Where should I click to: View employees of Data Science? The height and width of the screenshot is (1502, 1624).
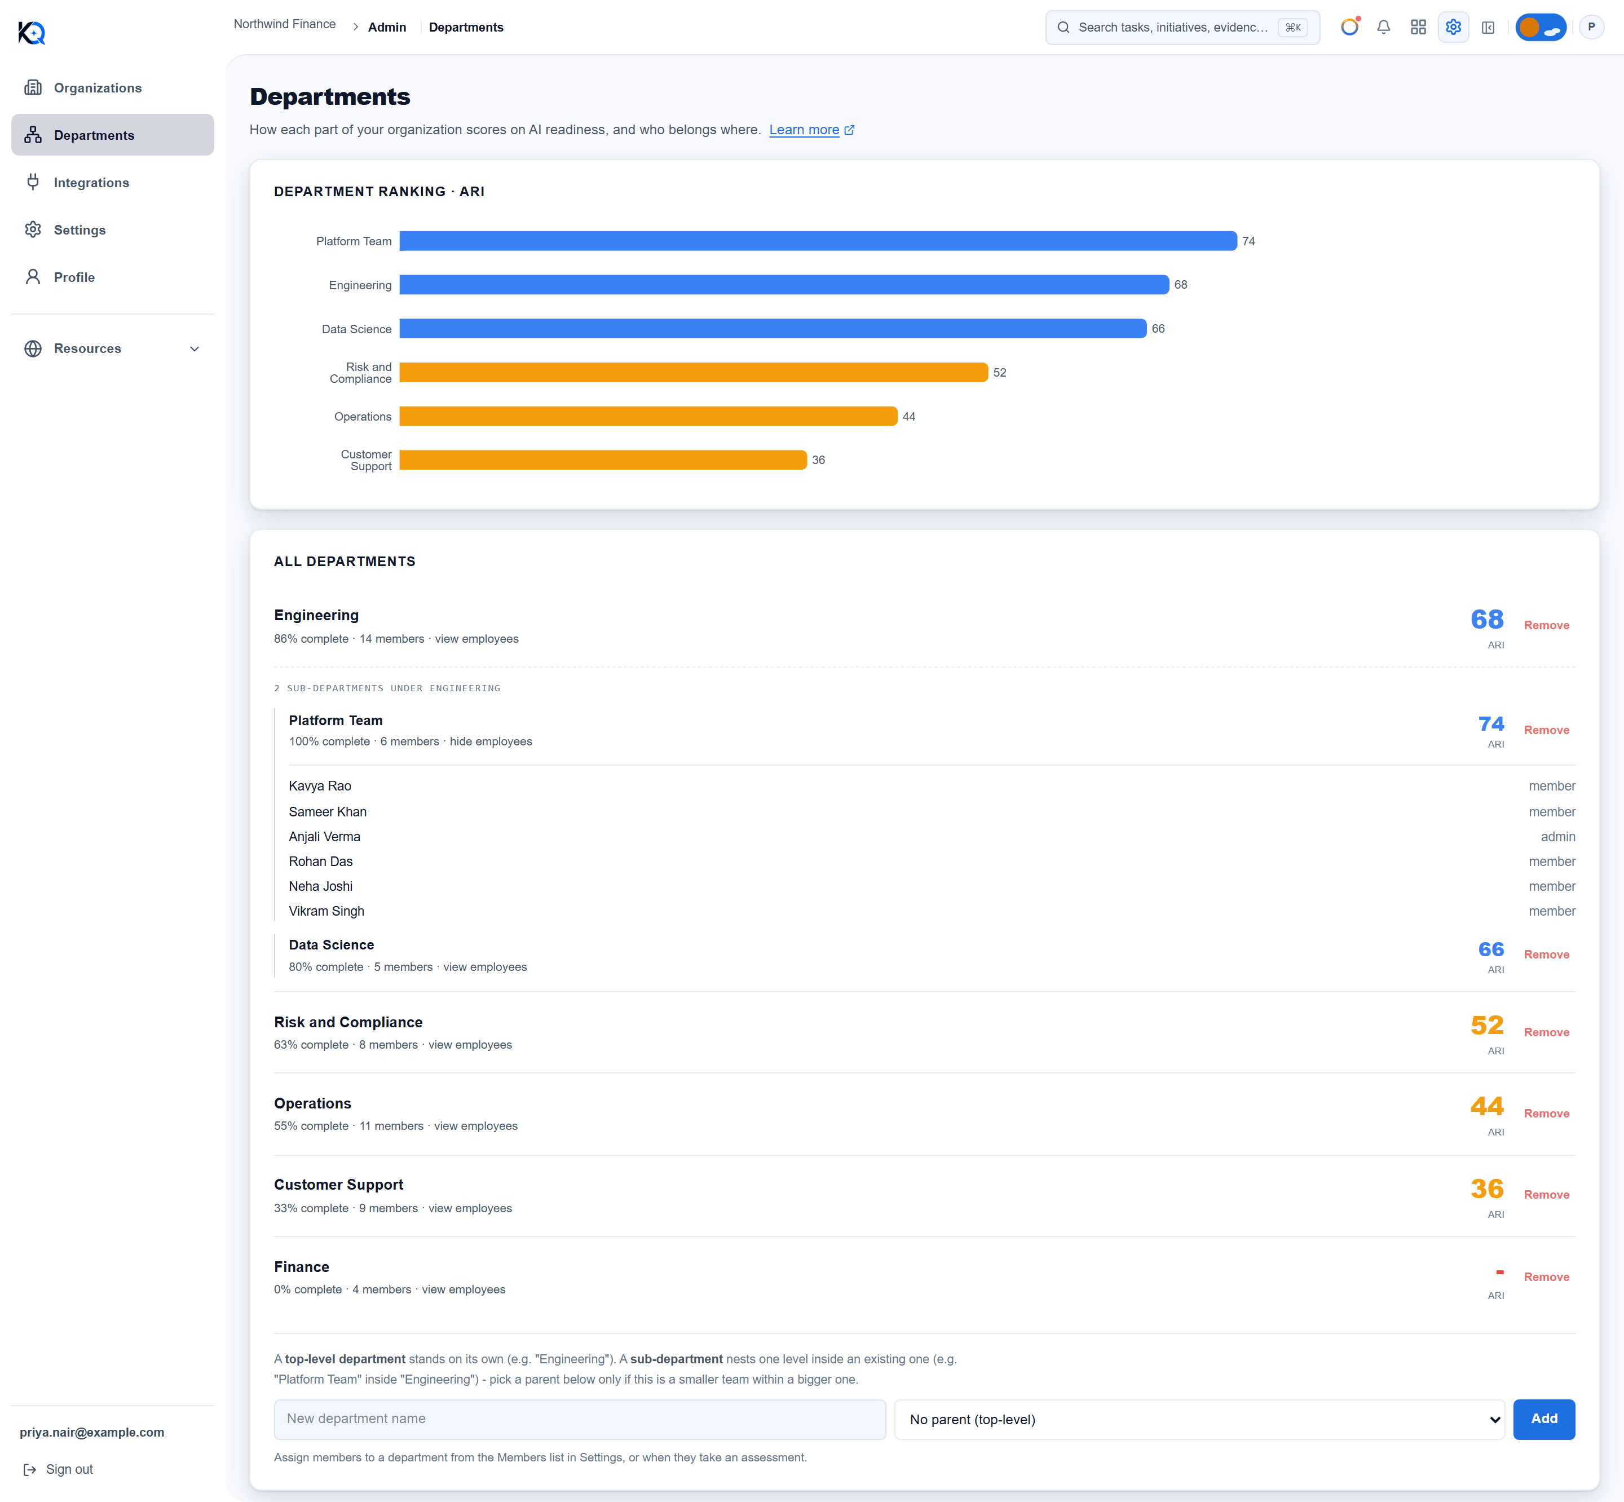486,966
